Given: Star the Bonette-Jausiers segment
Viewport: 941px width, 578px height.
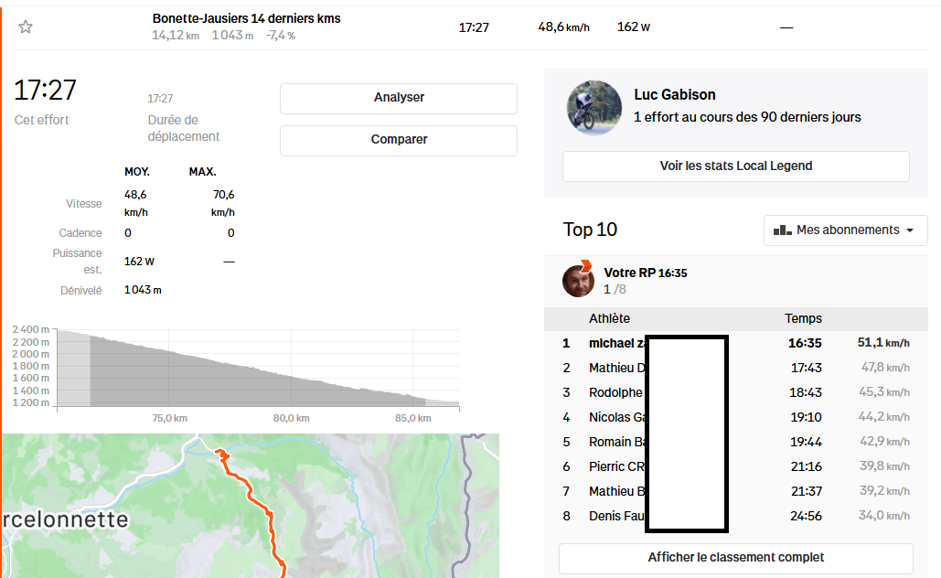Looking at the screenshot, I should point(26,27).
